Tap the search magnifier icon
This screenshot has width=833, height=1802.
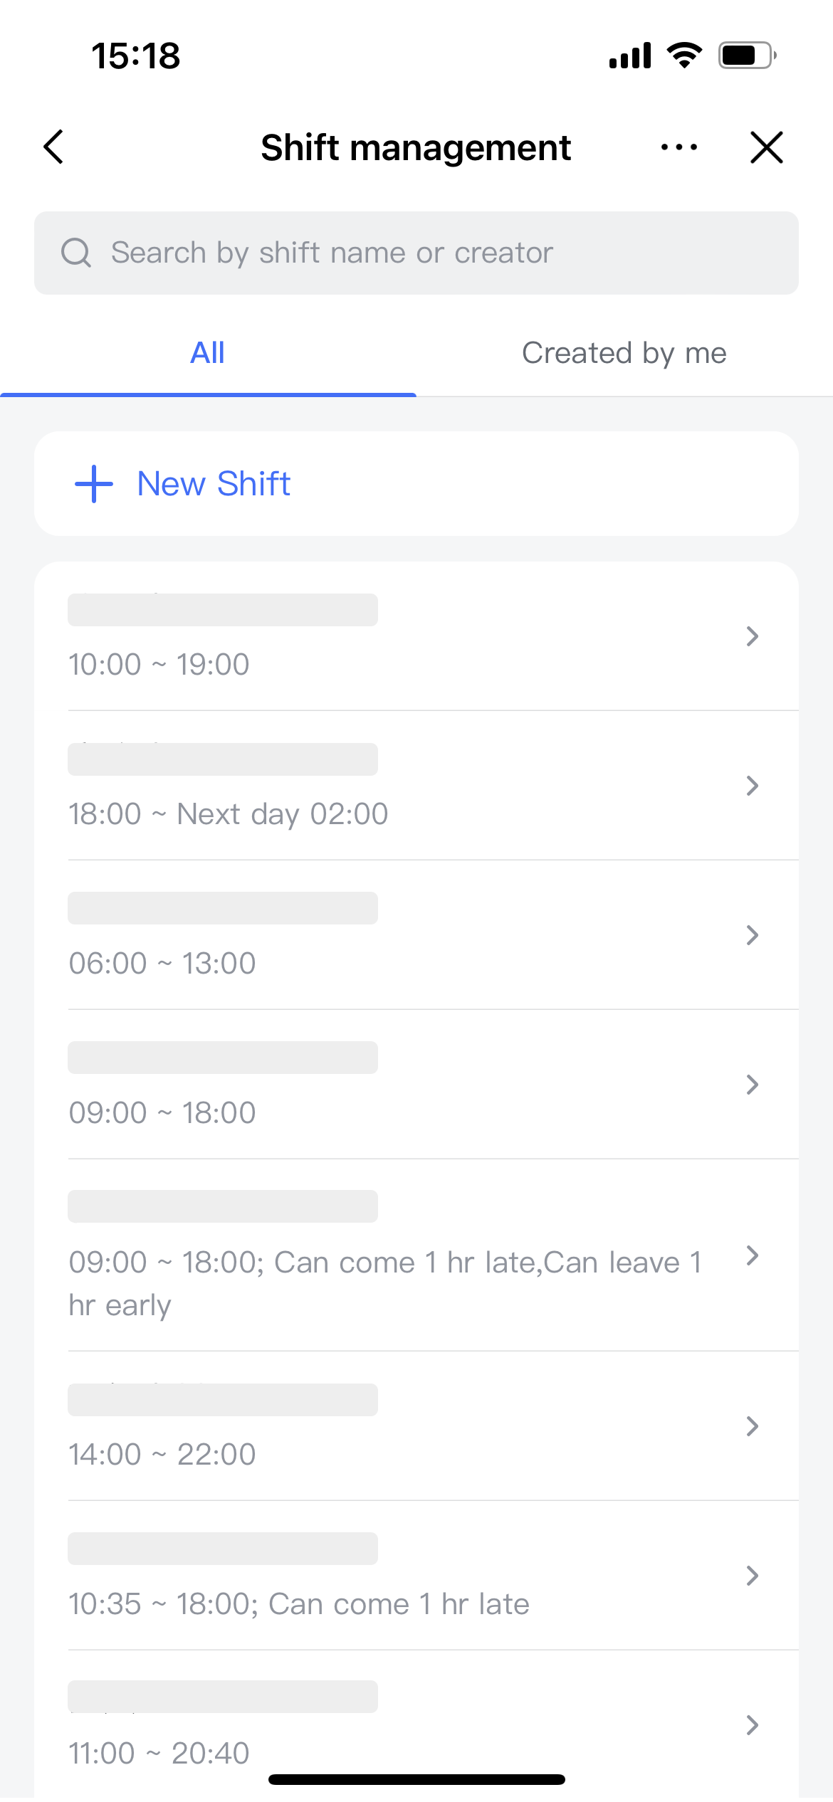coord(76,253)
